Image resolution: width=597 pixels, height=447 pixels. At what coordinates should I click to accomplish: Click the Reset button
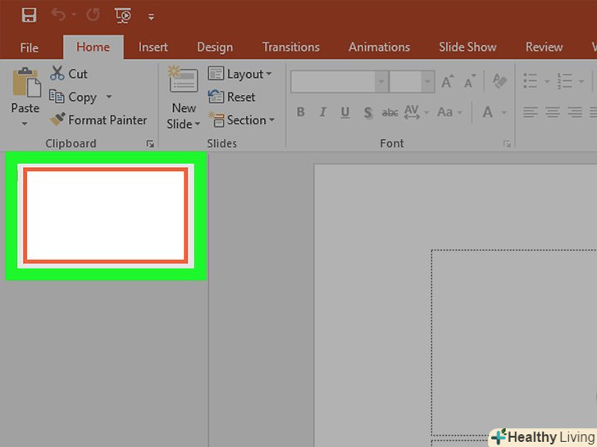pos(232,97)
